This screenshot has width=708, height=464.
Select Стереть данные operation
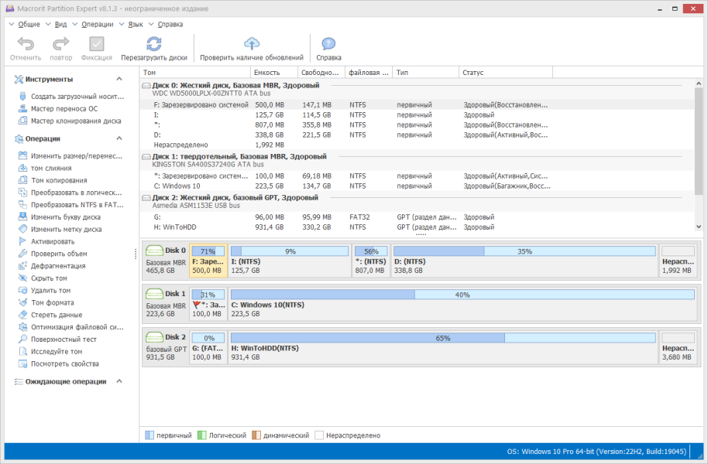pos(57,314)
